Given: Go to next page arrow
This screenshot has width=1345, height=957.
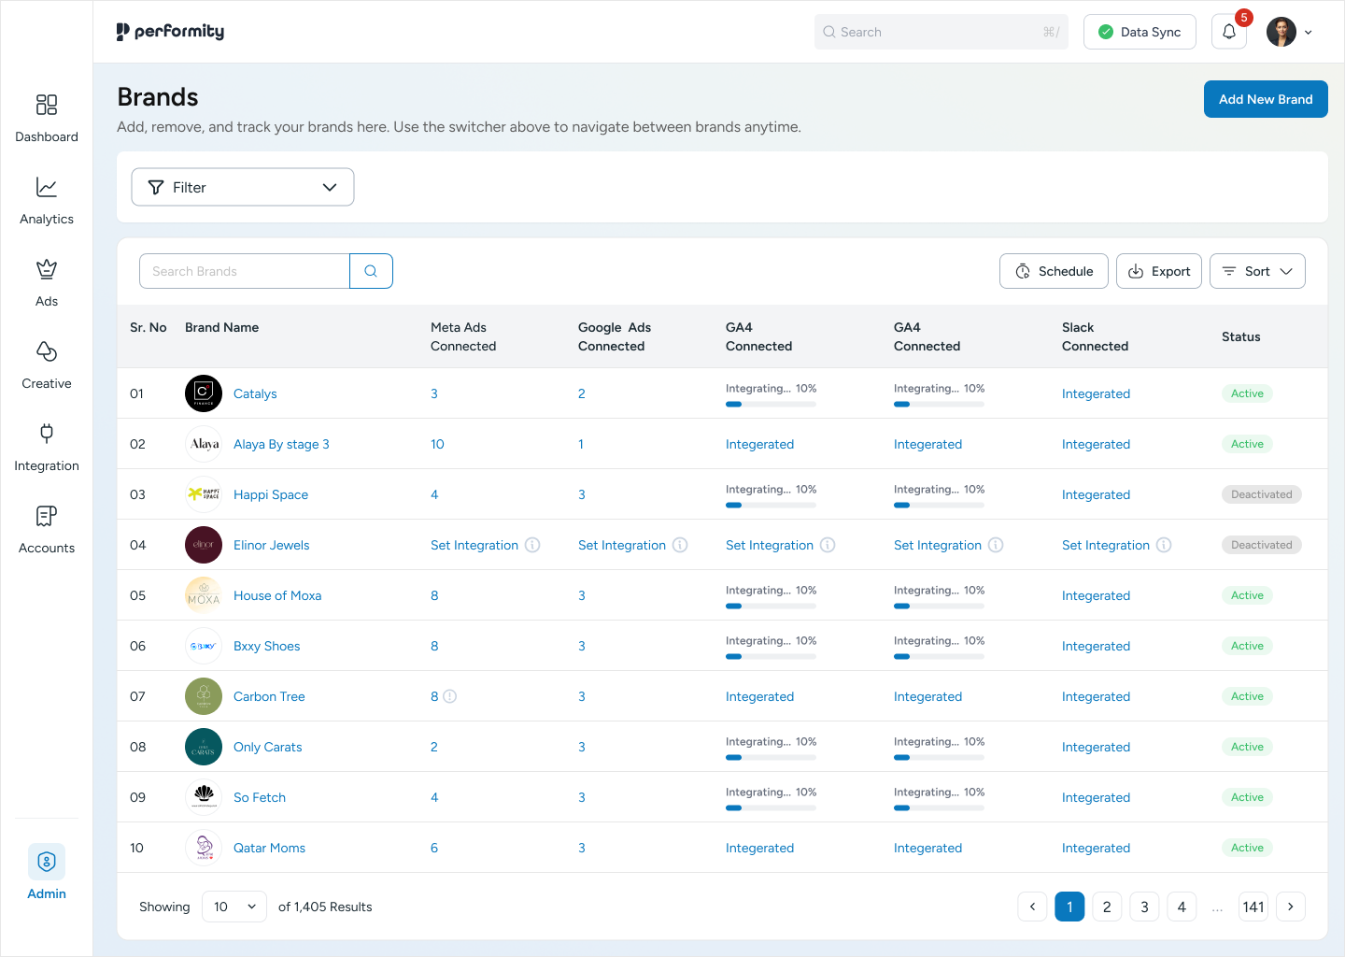Looking at the screenshot, I should click(x=1291, y=907).
